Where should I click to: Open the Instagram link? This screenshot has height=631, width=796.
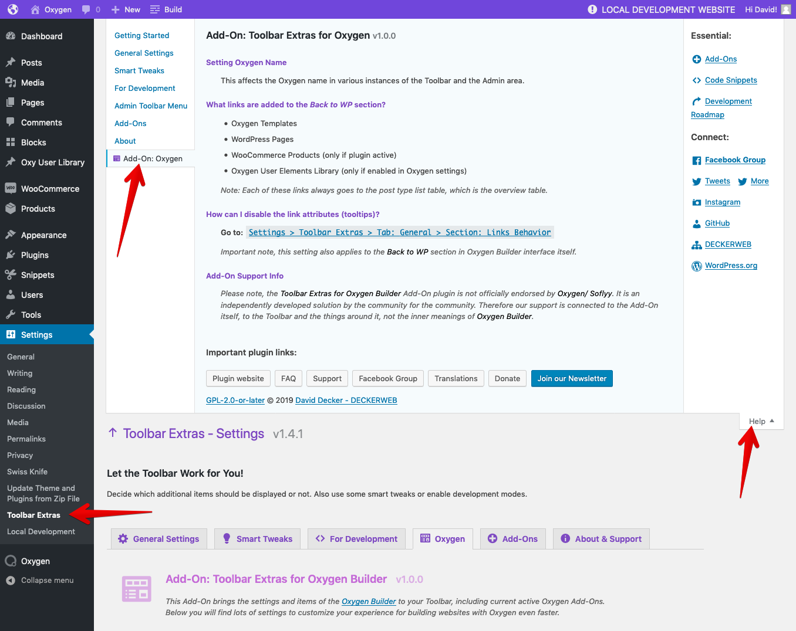[723, 202]
